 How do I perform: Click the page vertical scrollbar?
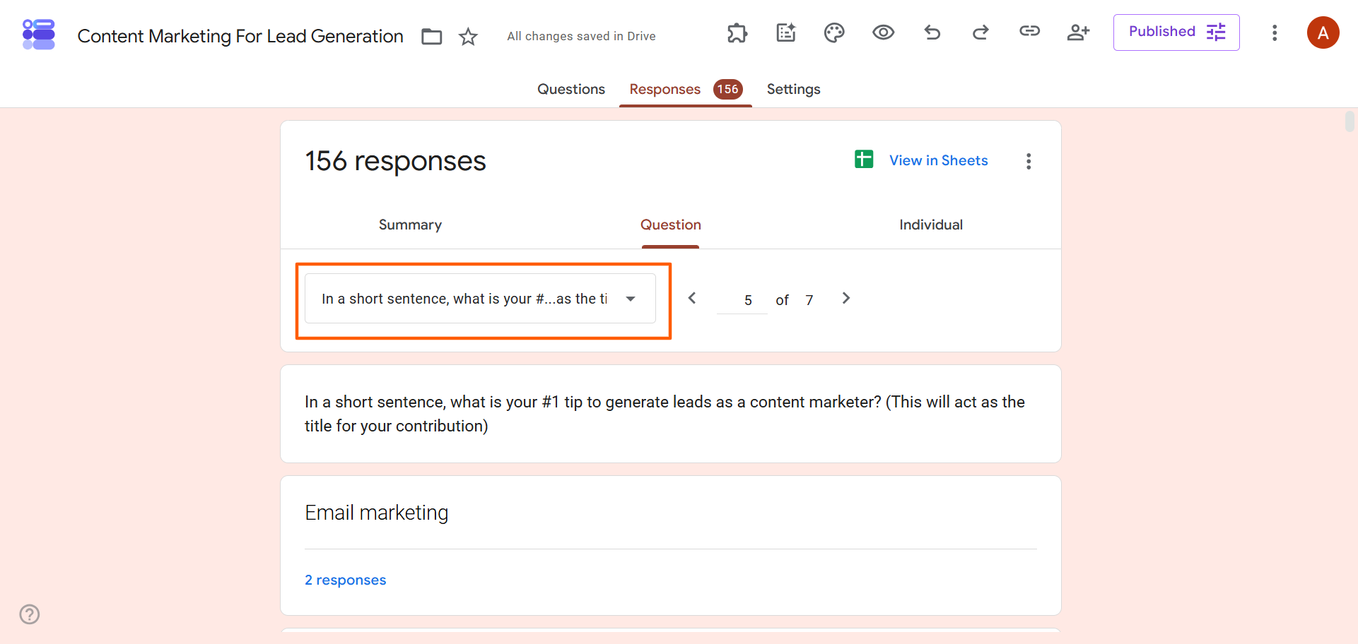pyautogui.click(x=1350, y=121)
